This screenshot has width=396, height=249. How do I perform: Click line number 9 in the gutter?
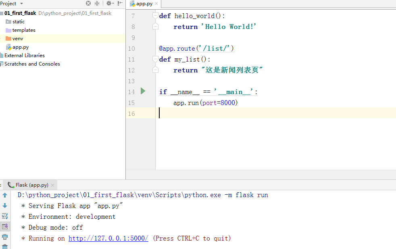pos(133,38)
